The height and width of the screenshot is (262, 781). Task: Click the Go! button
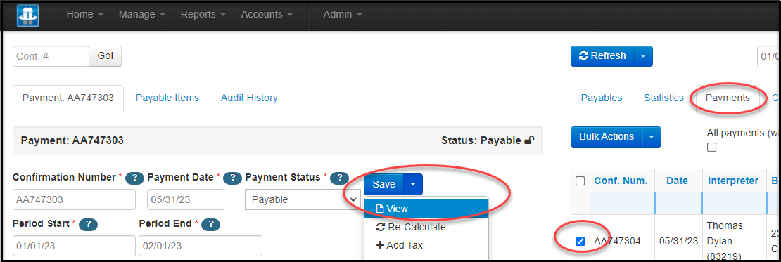[x=105, y=56]
